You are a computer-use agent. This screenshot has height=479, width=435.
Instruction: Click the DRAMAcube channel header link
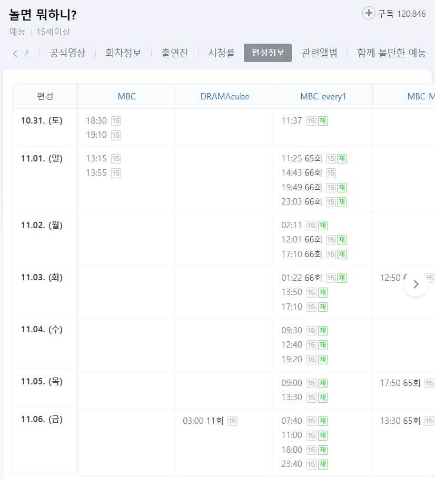pos(225,97)
